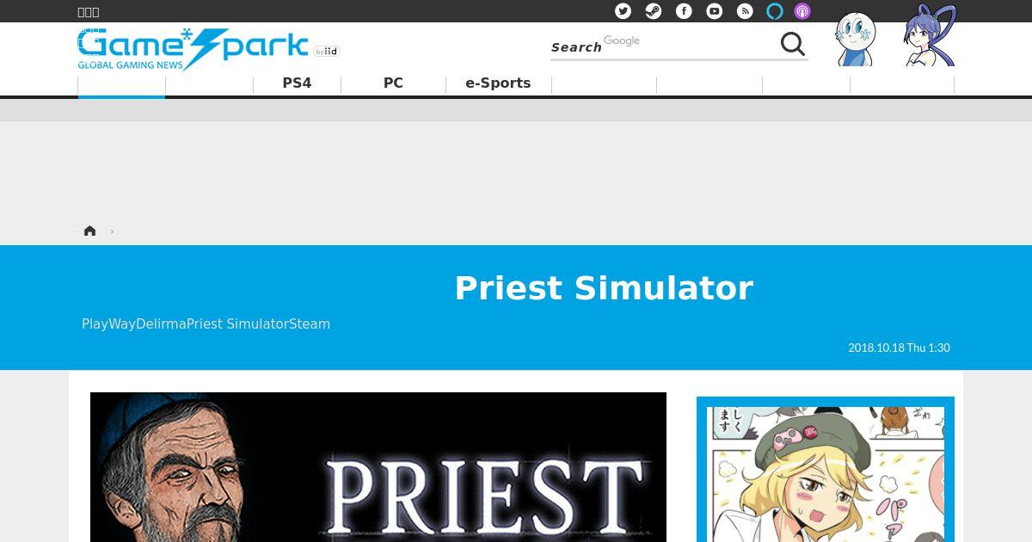Click the blue Alexa ring icon

pyautogui.click(x=775, y=11)
